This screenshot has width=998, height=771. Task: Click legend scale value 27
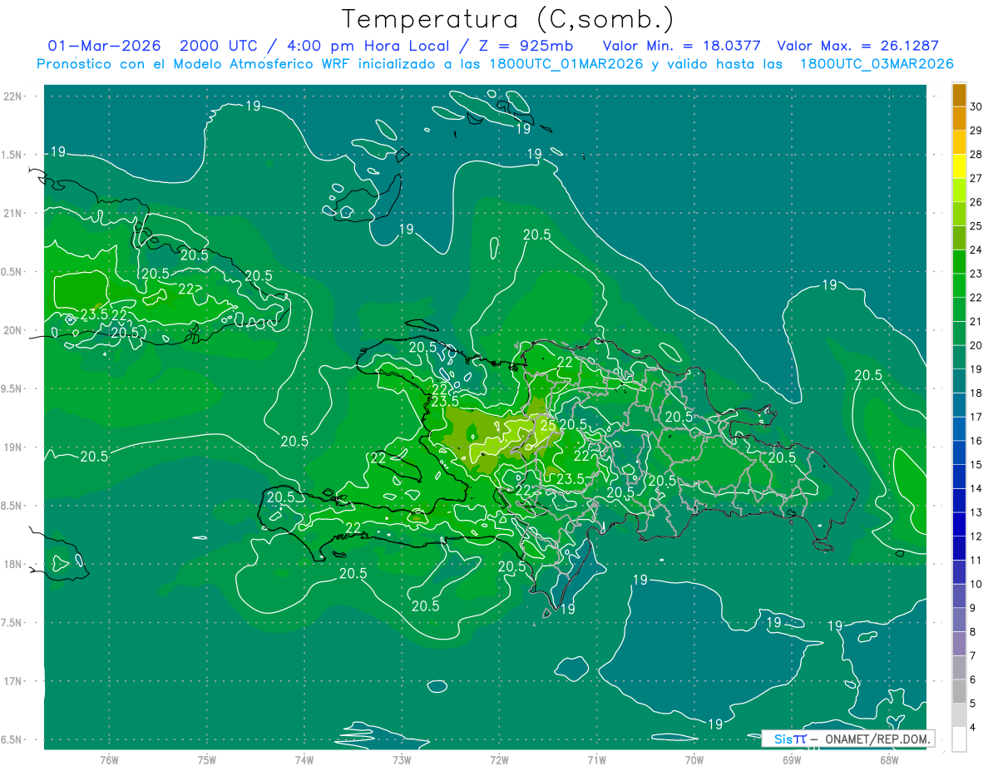[976, 178]
